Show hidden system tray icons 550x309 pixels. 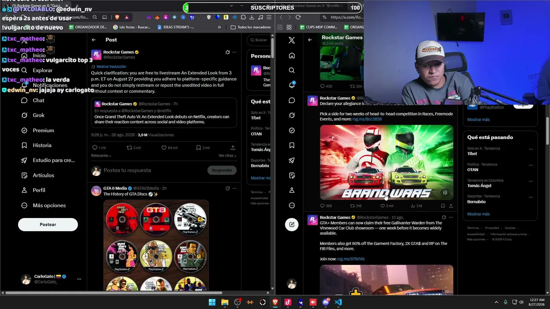pyautogui.click(x=496, y=302)
